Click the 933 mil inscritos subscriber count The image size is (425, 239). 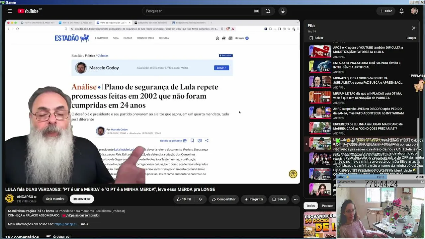point(27,201)
